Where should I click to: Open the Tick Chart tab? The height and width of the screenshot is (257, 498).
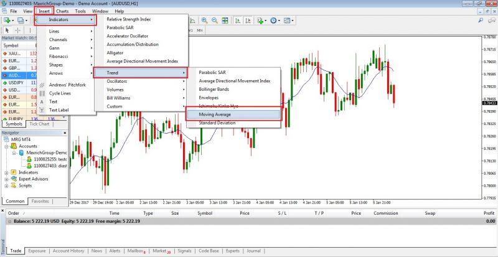tap(39, 124)
